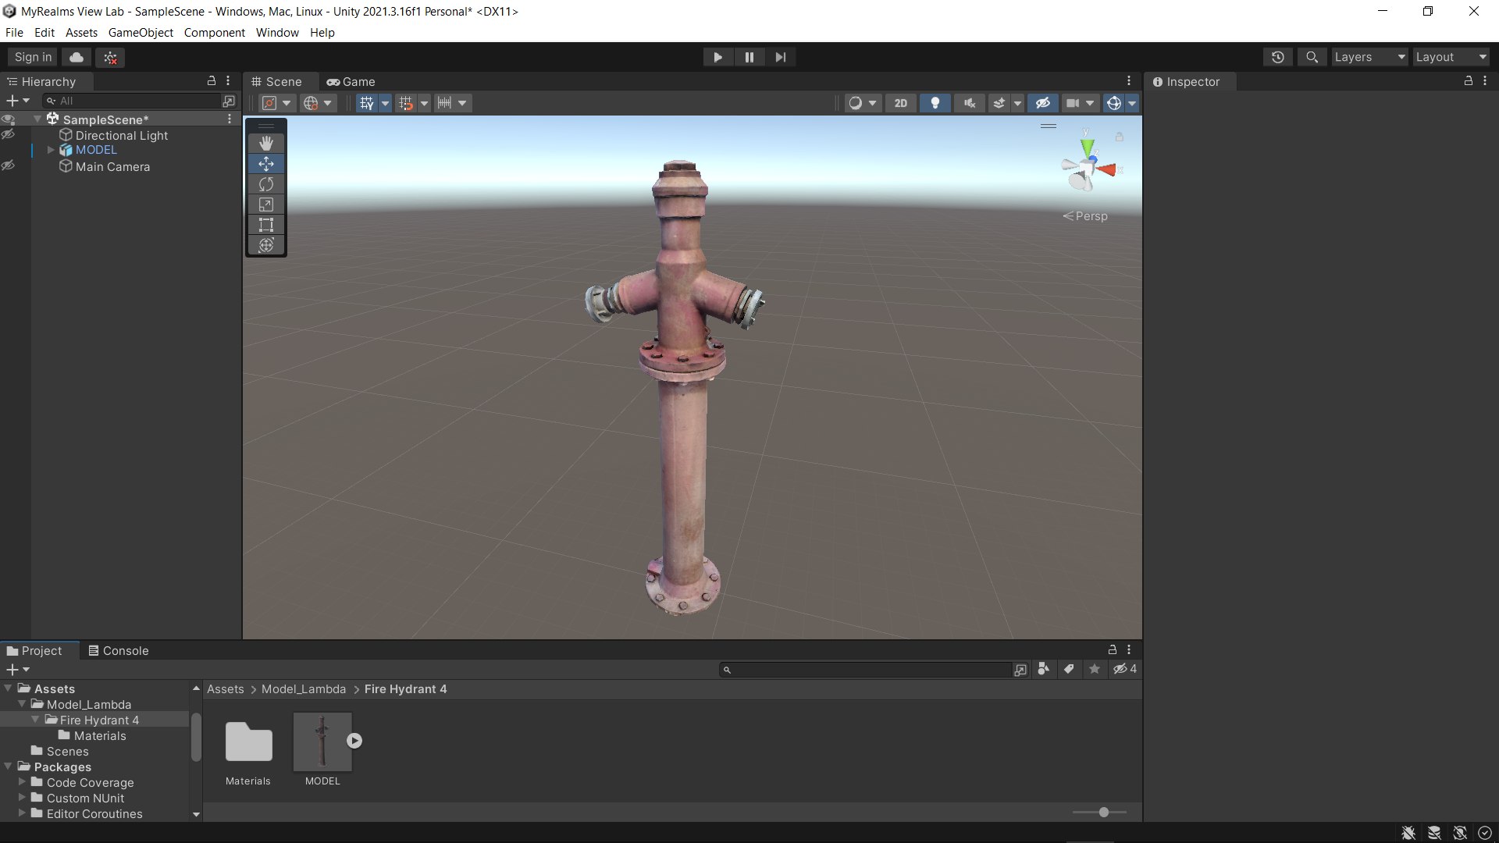Click in the Project search field
This screenshot has width=1499, height=843.
866,670
